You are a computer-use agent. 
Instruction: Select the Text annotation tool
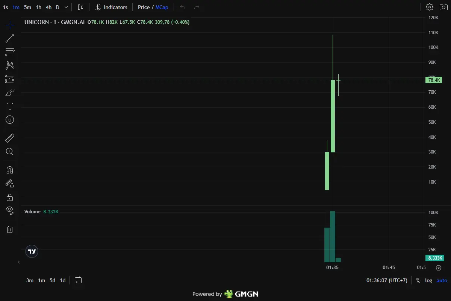click(x=10, y=106)
